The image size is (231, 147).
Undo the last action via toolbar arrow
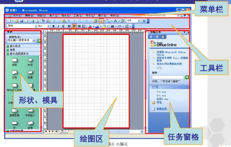[x=80, y=21]
